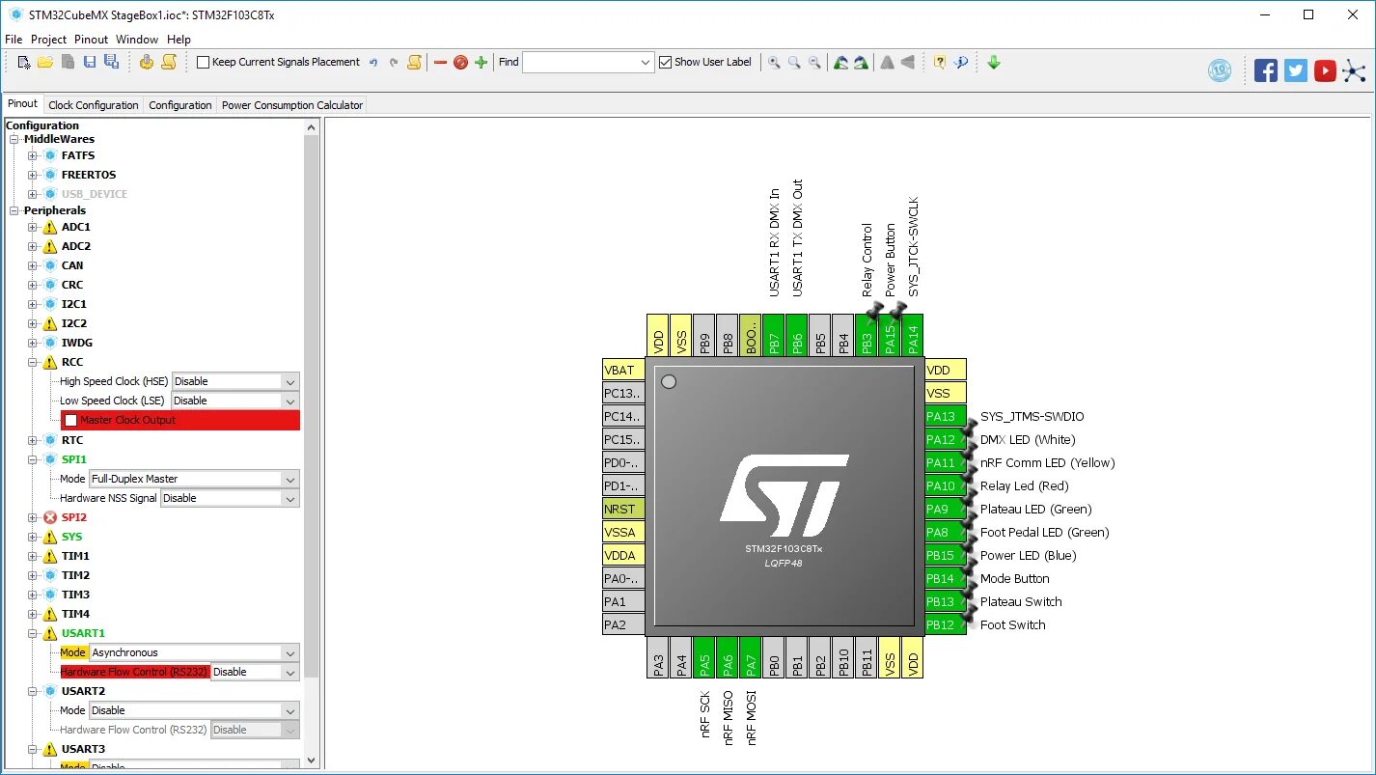Open the Project menu
1376x775 pixels.
coord(48,40)
